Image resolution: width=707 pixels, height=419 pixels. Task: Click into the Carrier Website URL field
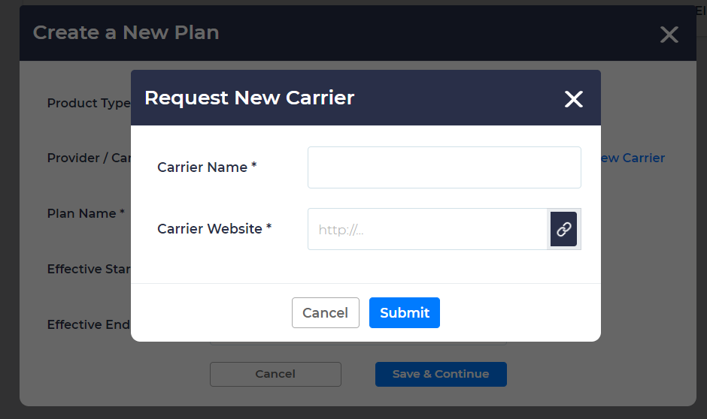click(x=427, y=229)
